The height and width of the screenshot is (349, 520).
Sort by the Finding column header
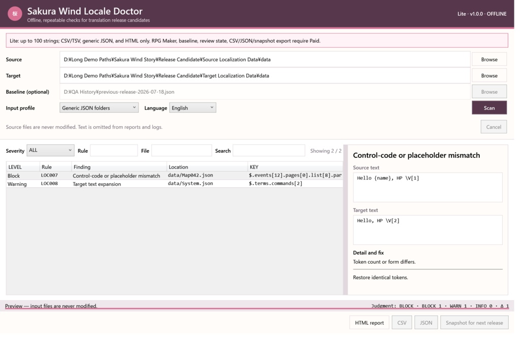pyautogui.click(x=119, y=167)
